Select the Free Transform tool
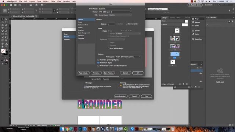The width and height of the screenshot is (235, 132). [x=6, y=37]
